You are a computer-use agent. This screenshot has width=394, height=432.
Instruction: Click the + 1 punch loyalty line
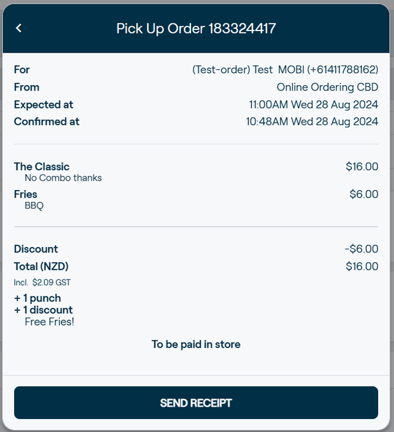(38, 298)
